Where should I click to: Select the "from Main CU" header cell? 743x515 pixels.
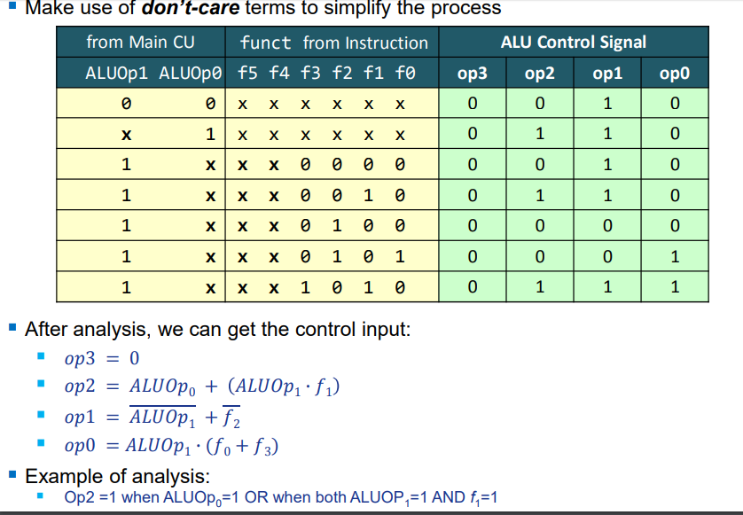[140, 42]
